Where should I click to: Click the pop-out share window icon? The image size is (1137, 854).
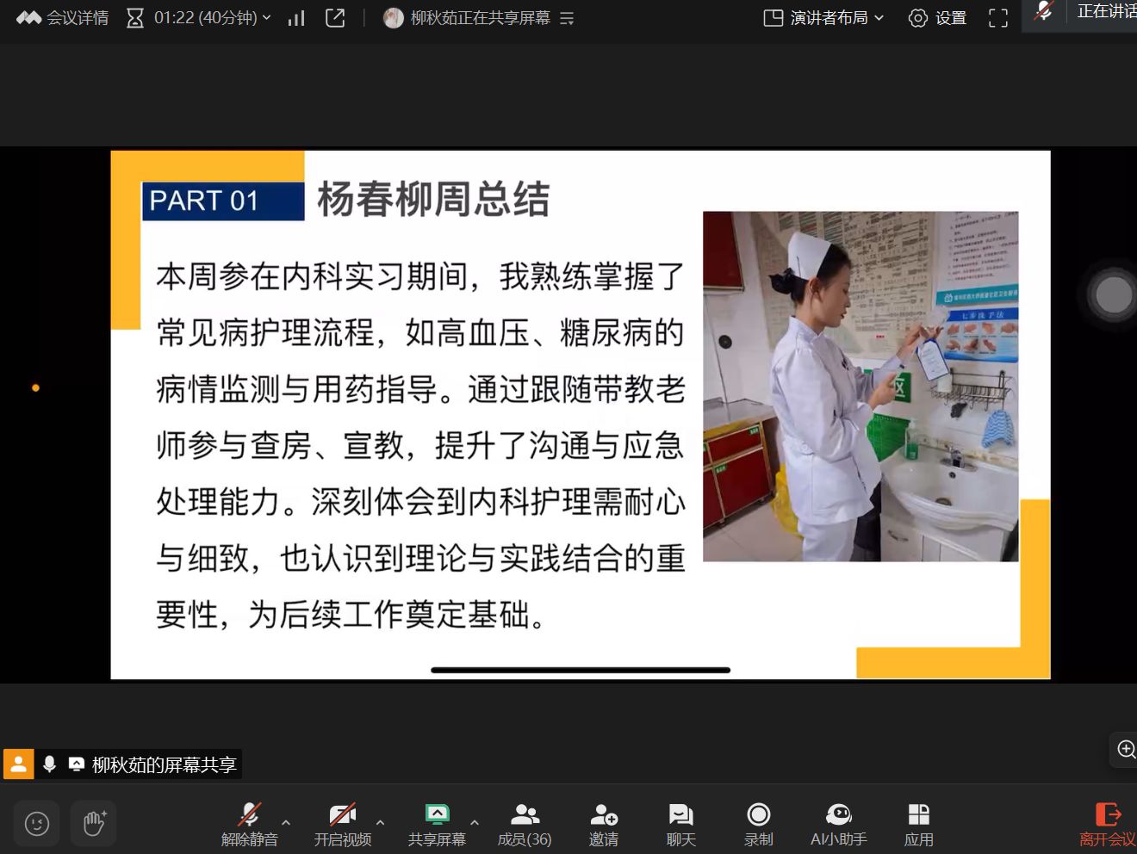[335, 18]
